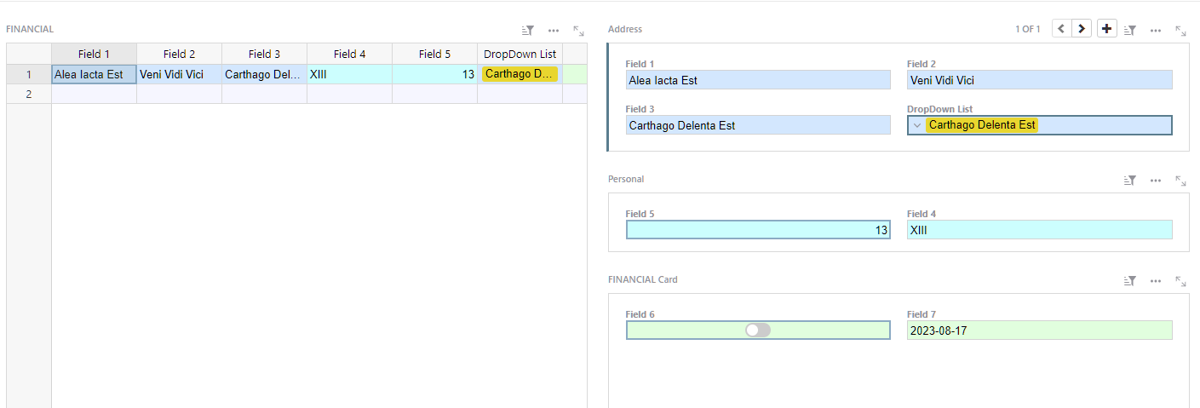Viewport: 1200px width, 408px height.
Task: Add new Address record with plus icon
Action: 1106,29
